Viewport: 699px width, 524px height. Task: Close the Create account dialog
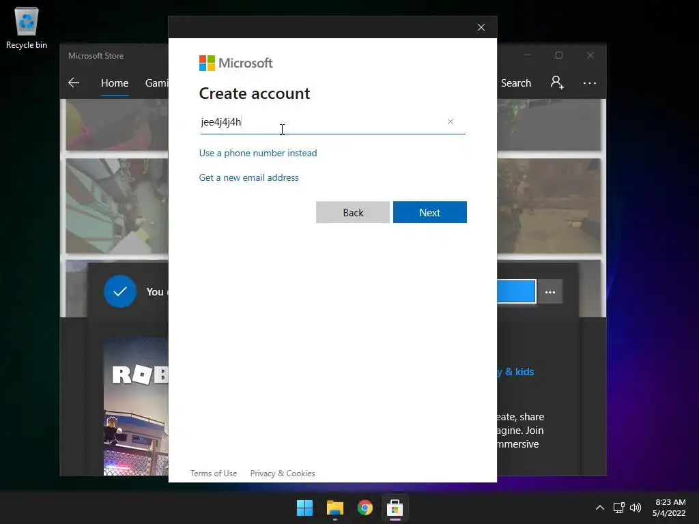pyautogui.click(x=481, y=27)
